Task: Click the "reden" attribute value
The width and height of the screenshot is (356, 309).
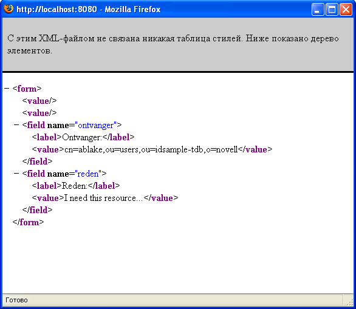Action: [88, 174]
